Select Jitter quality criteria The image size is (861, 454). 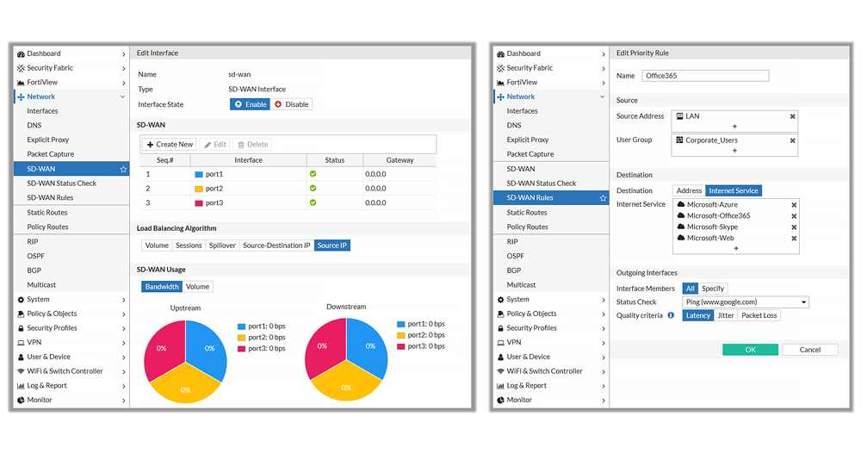tap(725, 315)
